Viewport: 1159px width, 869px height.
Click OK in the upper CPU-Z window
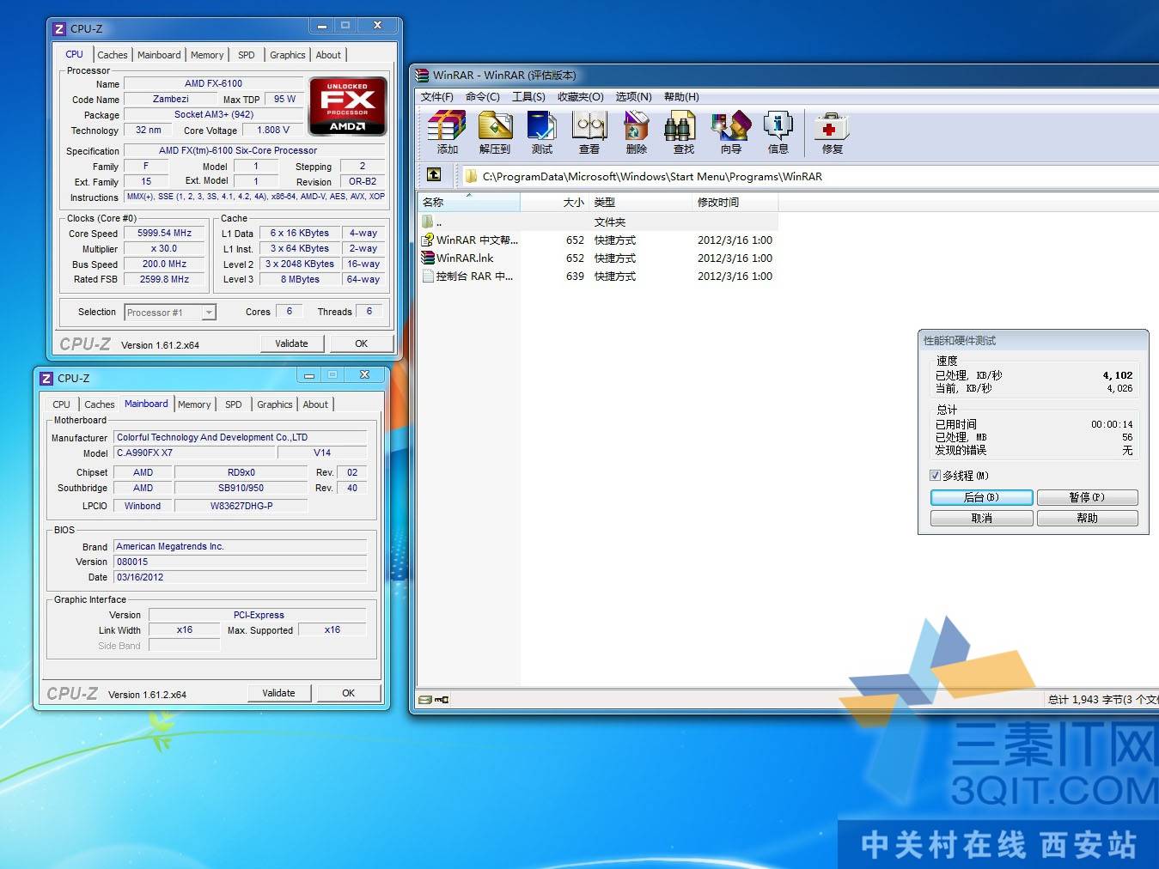[x=361, y=343]
